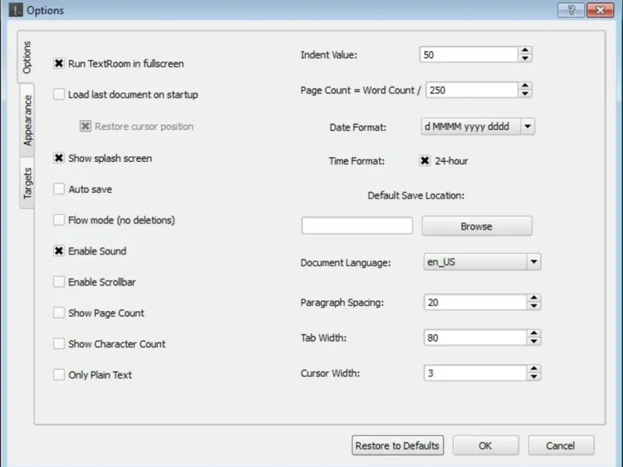Uncheck Run TextRoom in fullscreen
The height and width of the screenshot is (467, 623).
tap(59, 63)
